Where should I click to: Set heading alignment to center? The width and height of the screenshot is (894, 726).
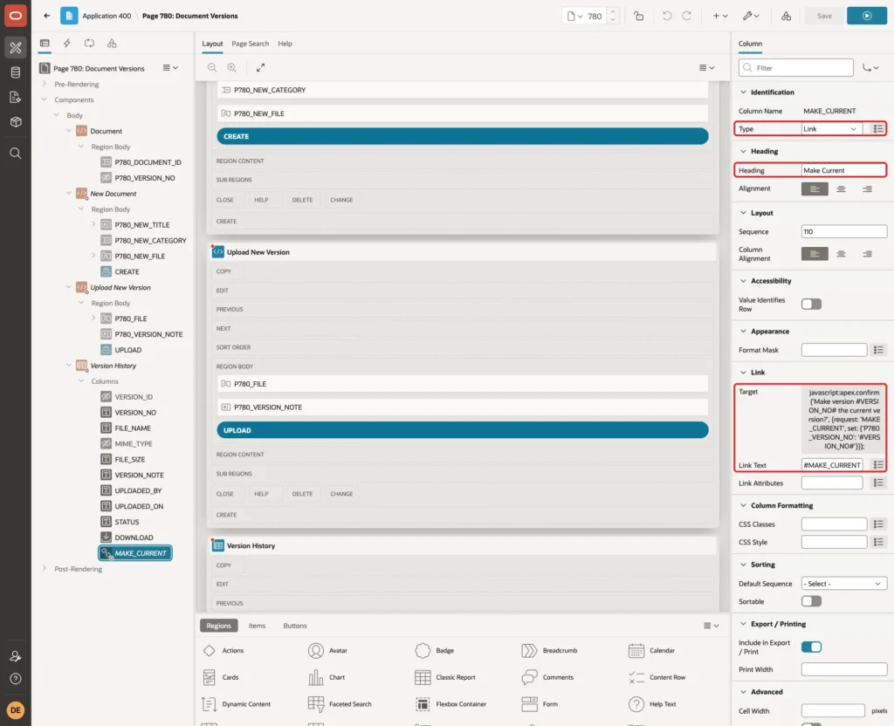841,188
